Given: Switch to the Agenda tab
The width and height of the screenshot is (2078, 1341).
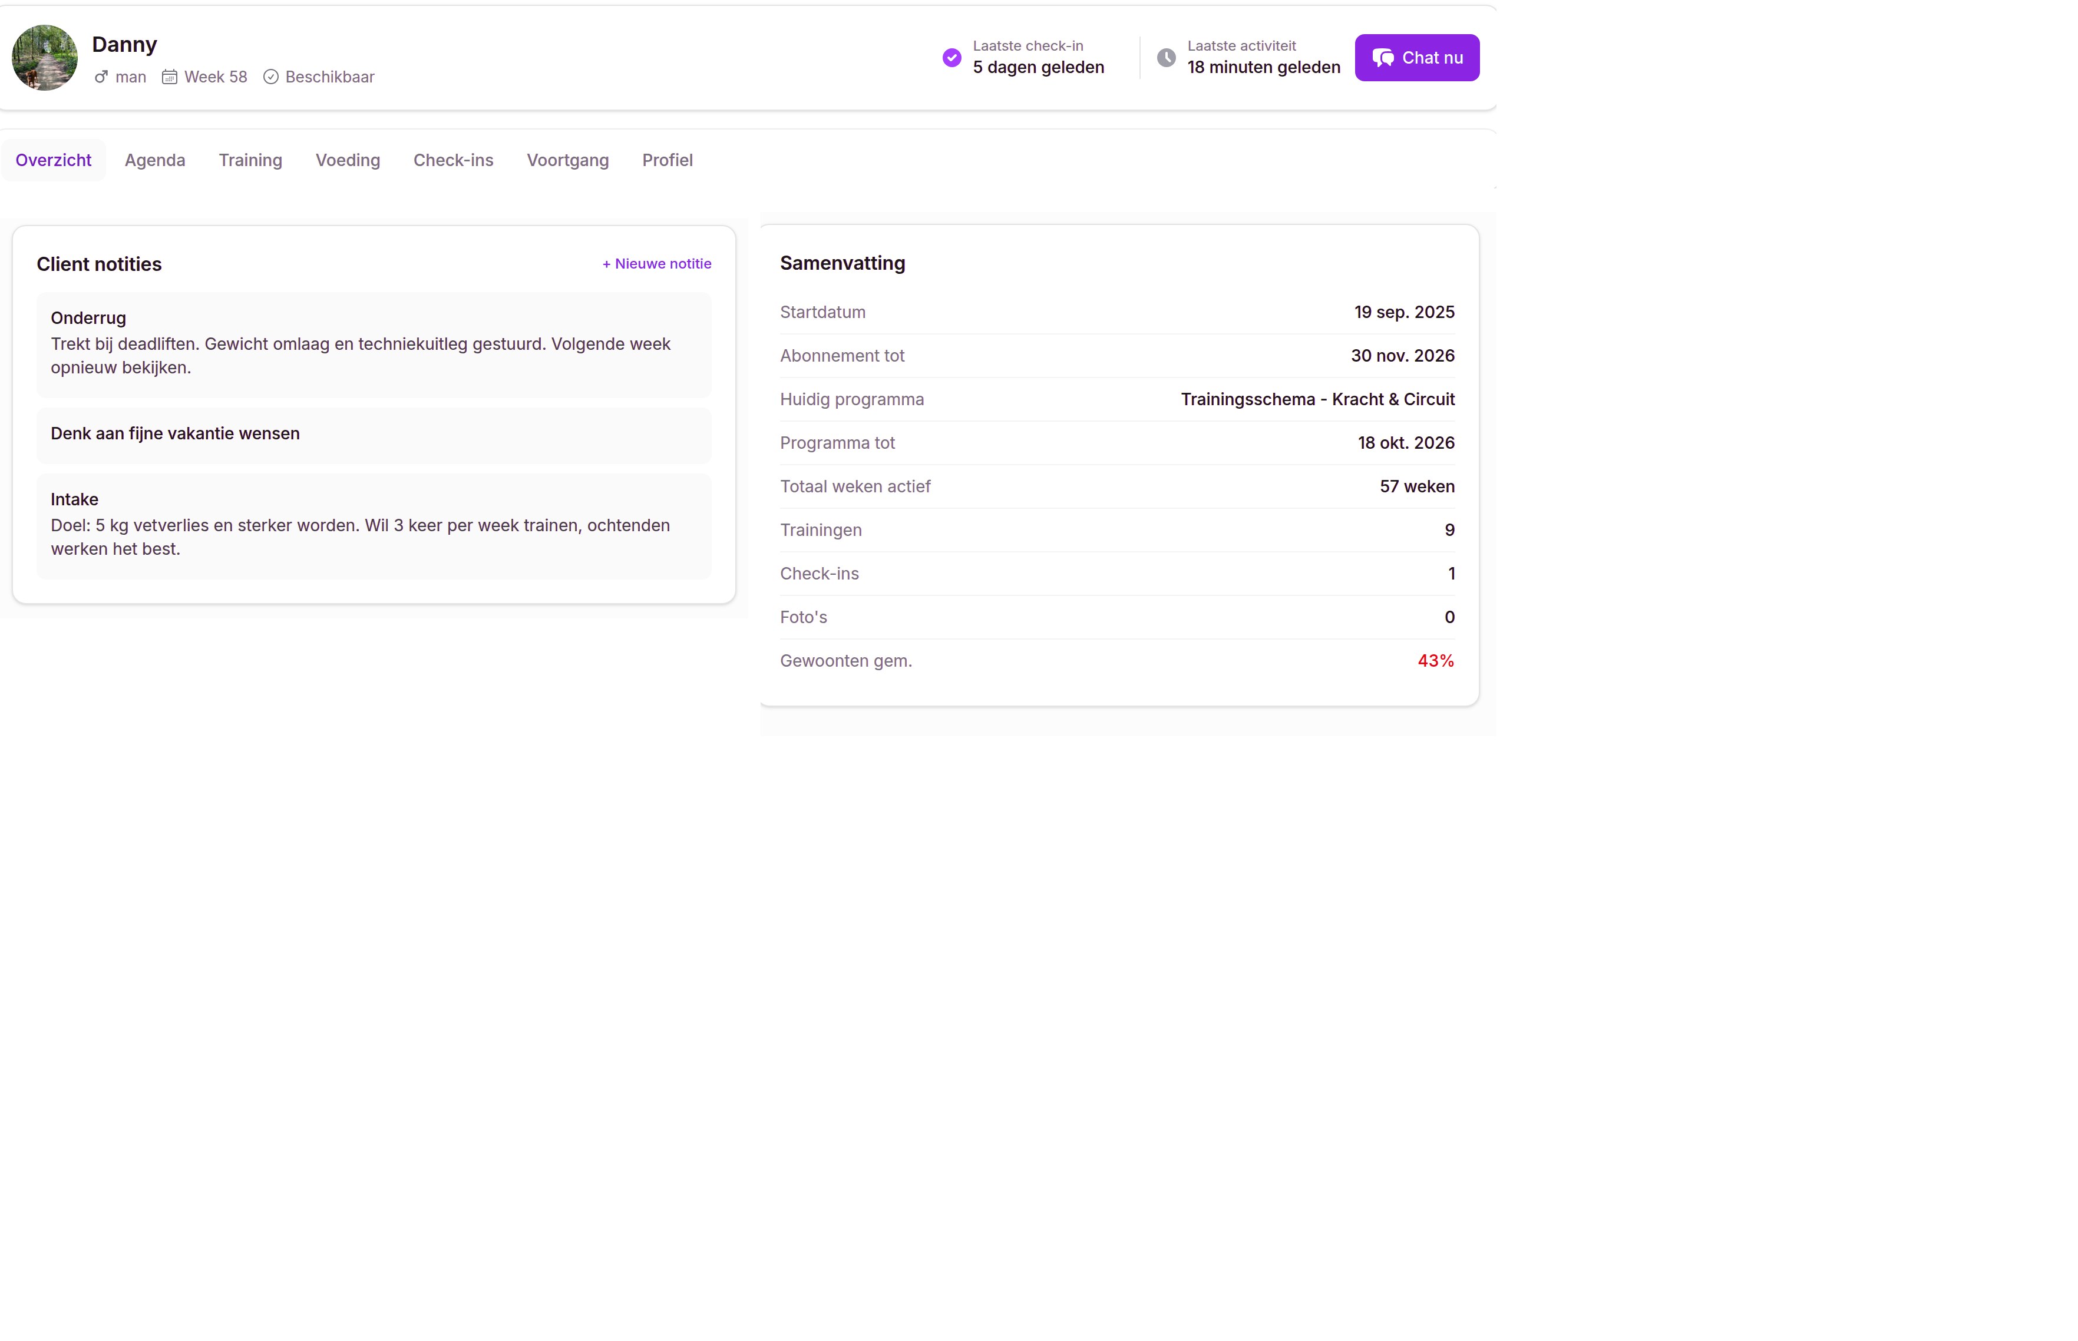Looking at the screenshot, I should (155, 160).
